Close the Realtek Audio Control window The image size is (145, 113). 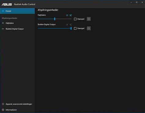click(x=142, y=2)
